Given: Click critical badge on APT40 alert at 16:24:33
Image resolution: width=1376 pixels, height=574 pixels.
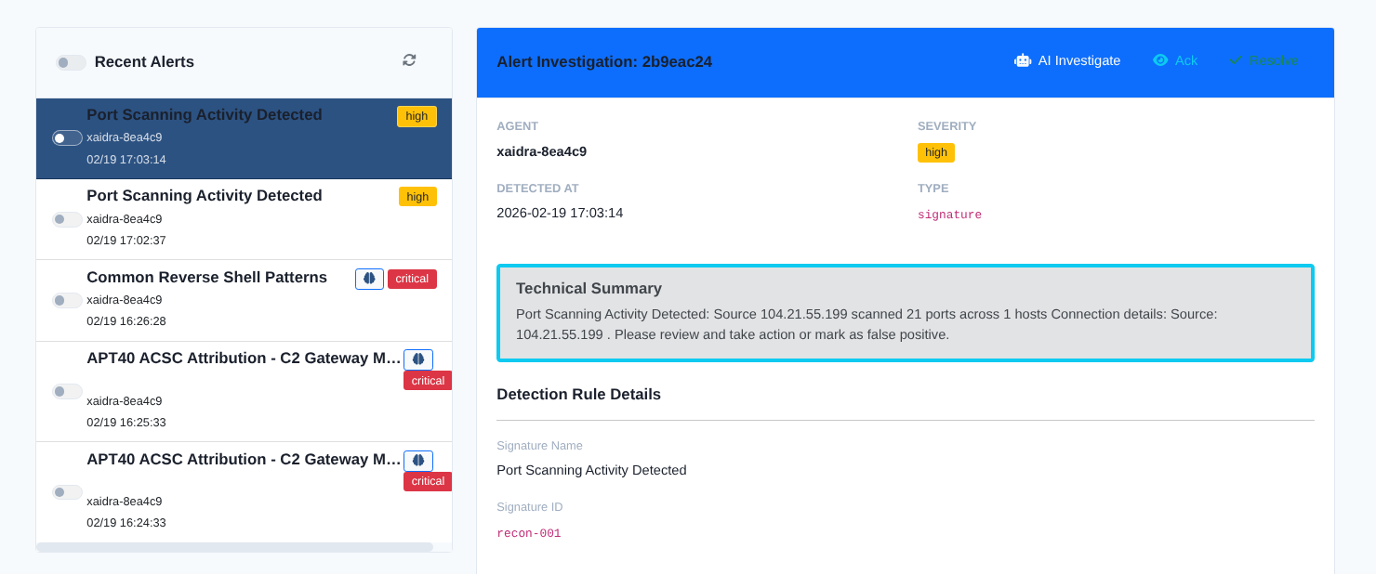Looking at the screenshot, I should click(x=428, y=481).
